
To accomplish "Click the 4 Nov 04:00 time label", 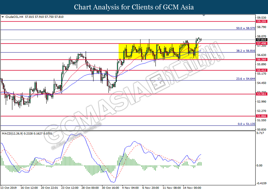I will 131,188.
